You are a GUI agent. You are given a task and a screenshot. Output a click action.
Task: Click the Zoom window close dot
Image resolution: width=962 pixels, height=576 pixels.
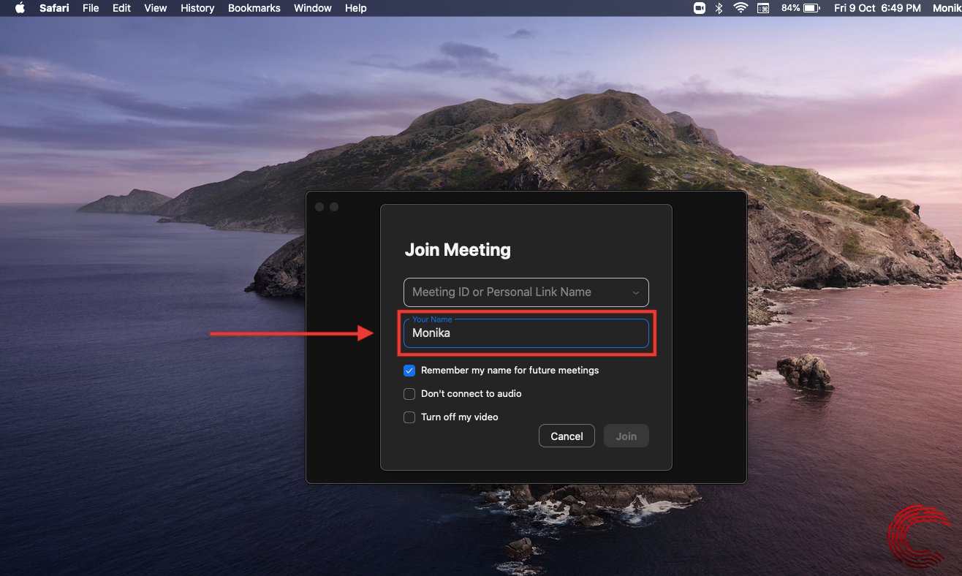(319, 207)
